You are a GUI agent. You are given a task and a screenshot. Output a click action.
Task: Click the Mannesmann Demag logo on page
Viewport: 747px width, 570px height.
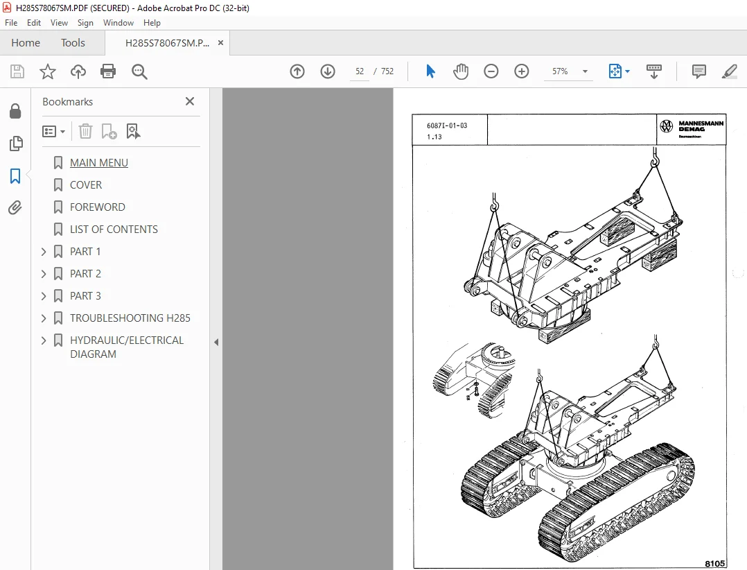[692, 129]
